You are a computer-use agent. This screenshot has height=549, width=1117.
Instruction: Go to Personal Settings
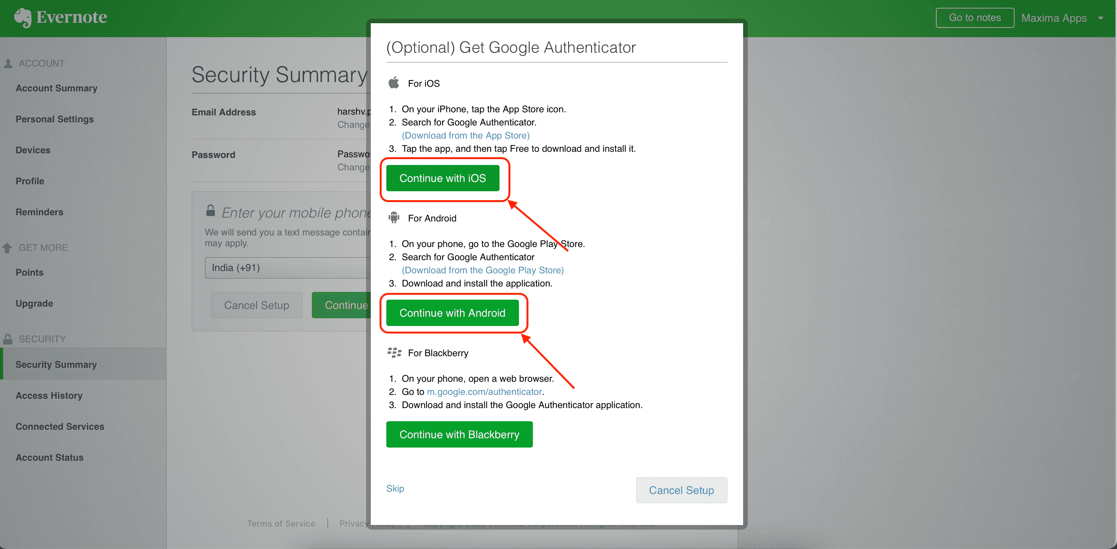[55, 119]
